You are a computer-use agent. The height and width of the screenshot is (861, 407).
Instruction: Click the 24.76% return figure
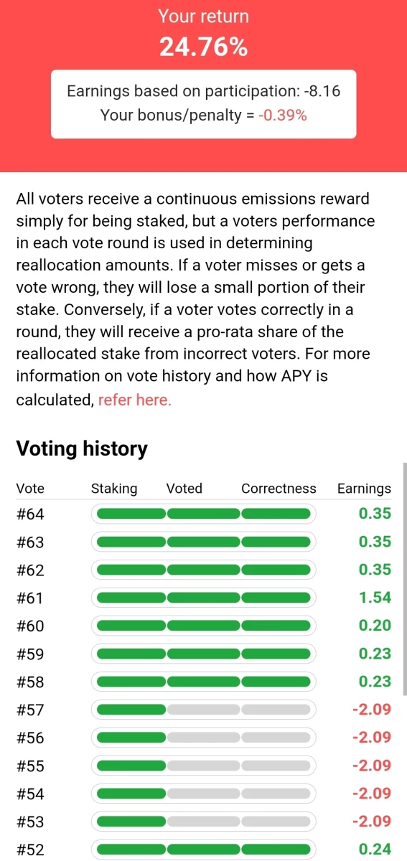click(x=203, y=47)
